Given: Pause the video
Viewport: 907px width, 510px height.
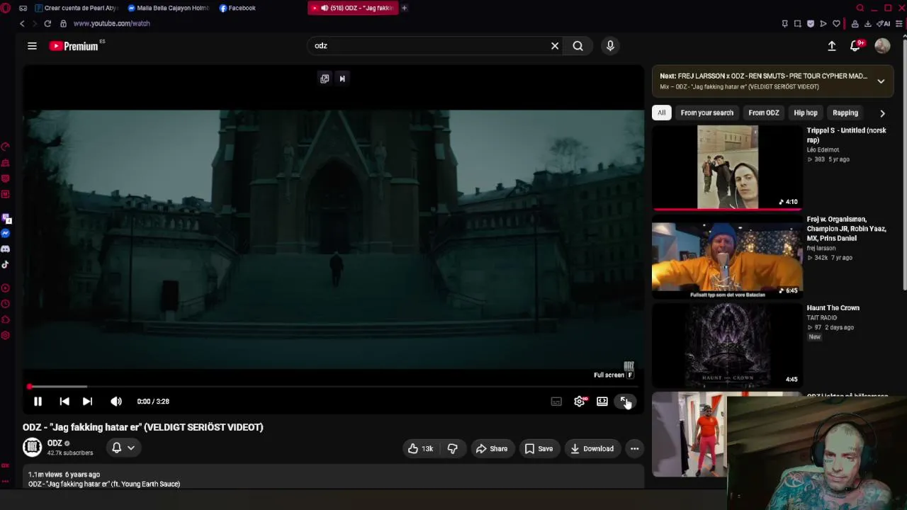Looking at the screenshot, I should click(x=38, y=402).
